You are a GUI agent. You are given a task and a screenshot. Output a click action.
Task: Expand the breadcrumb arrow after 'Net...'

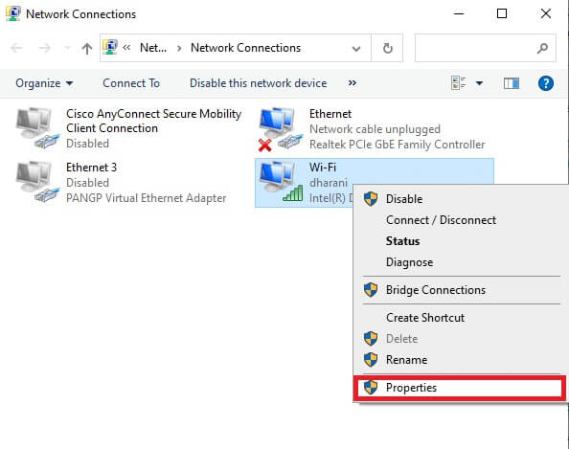pyautogui.click(x=179, y=48)
